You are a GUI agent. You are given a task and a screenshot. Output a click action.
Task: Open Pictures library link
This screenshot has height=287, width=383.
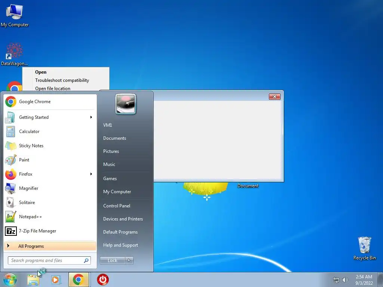111,151
